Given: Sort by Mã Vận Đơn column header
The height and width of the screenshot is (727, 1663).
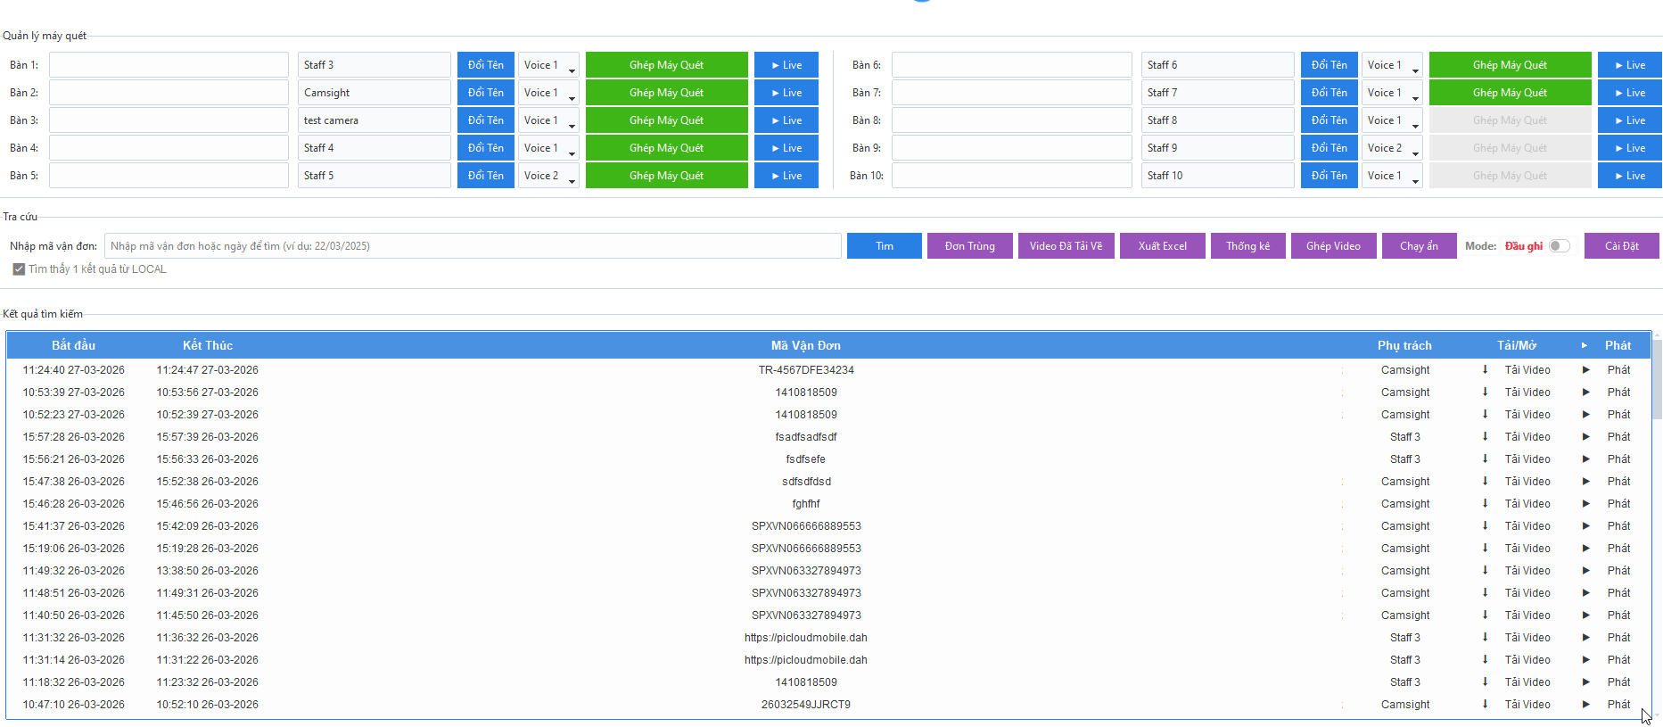Looking at the screenshot, I should (805, 345).
